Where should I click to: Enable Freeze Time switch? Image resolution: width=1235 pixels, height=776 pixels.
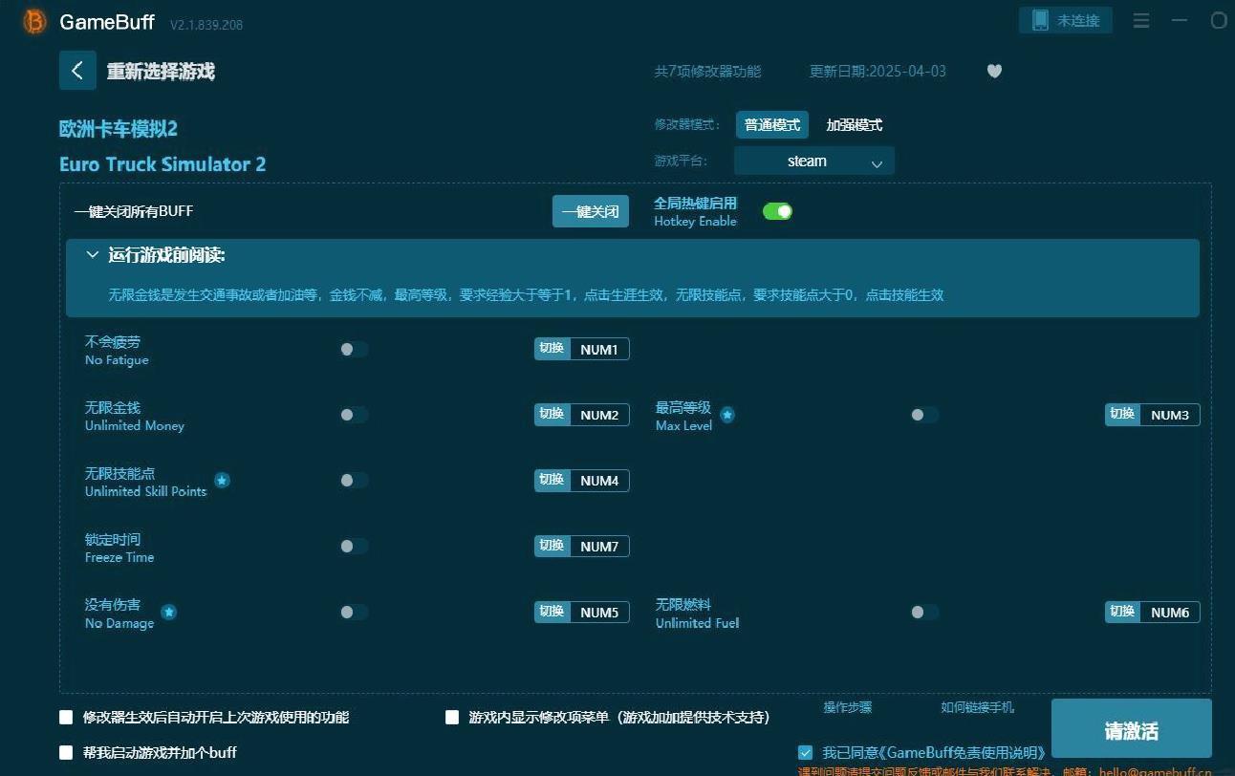click(x=354, y=546)
